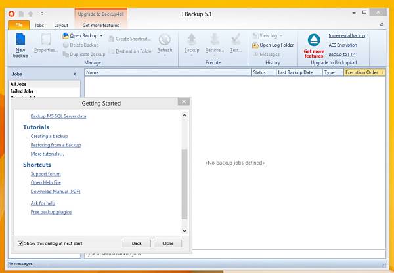
Task: Open the quick access toolbar customize dropdown
Action: (42, 14)
